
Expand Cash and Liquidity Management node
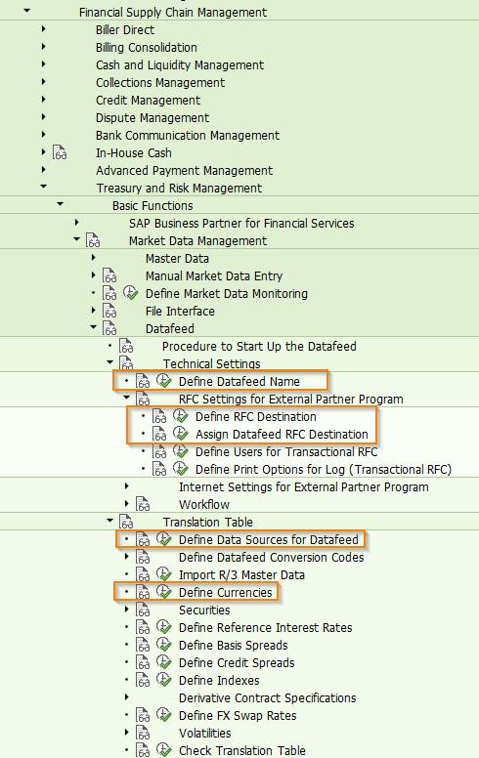point(44,64)
